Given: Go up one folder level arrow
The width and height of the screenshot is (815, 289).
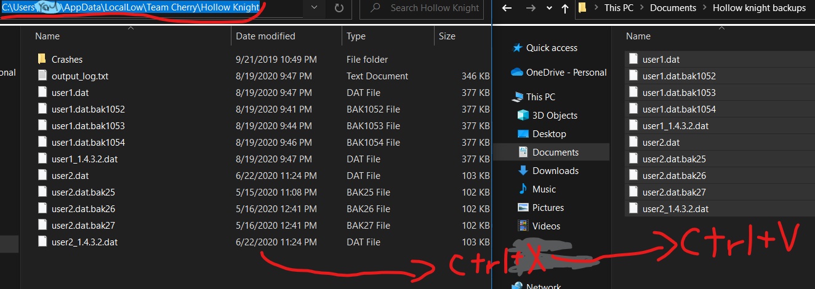Looking at the screenshot, I should click(x=565, y=9).
